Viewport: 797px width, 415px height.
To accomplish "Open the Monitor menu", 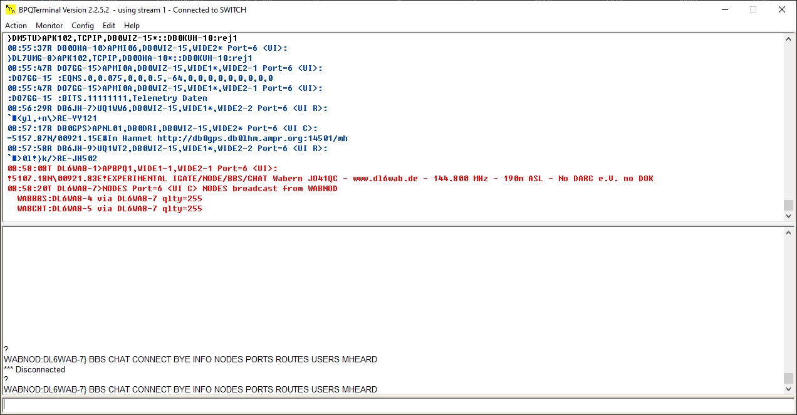I will 49,26.
